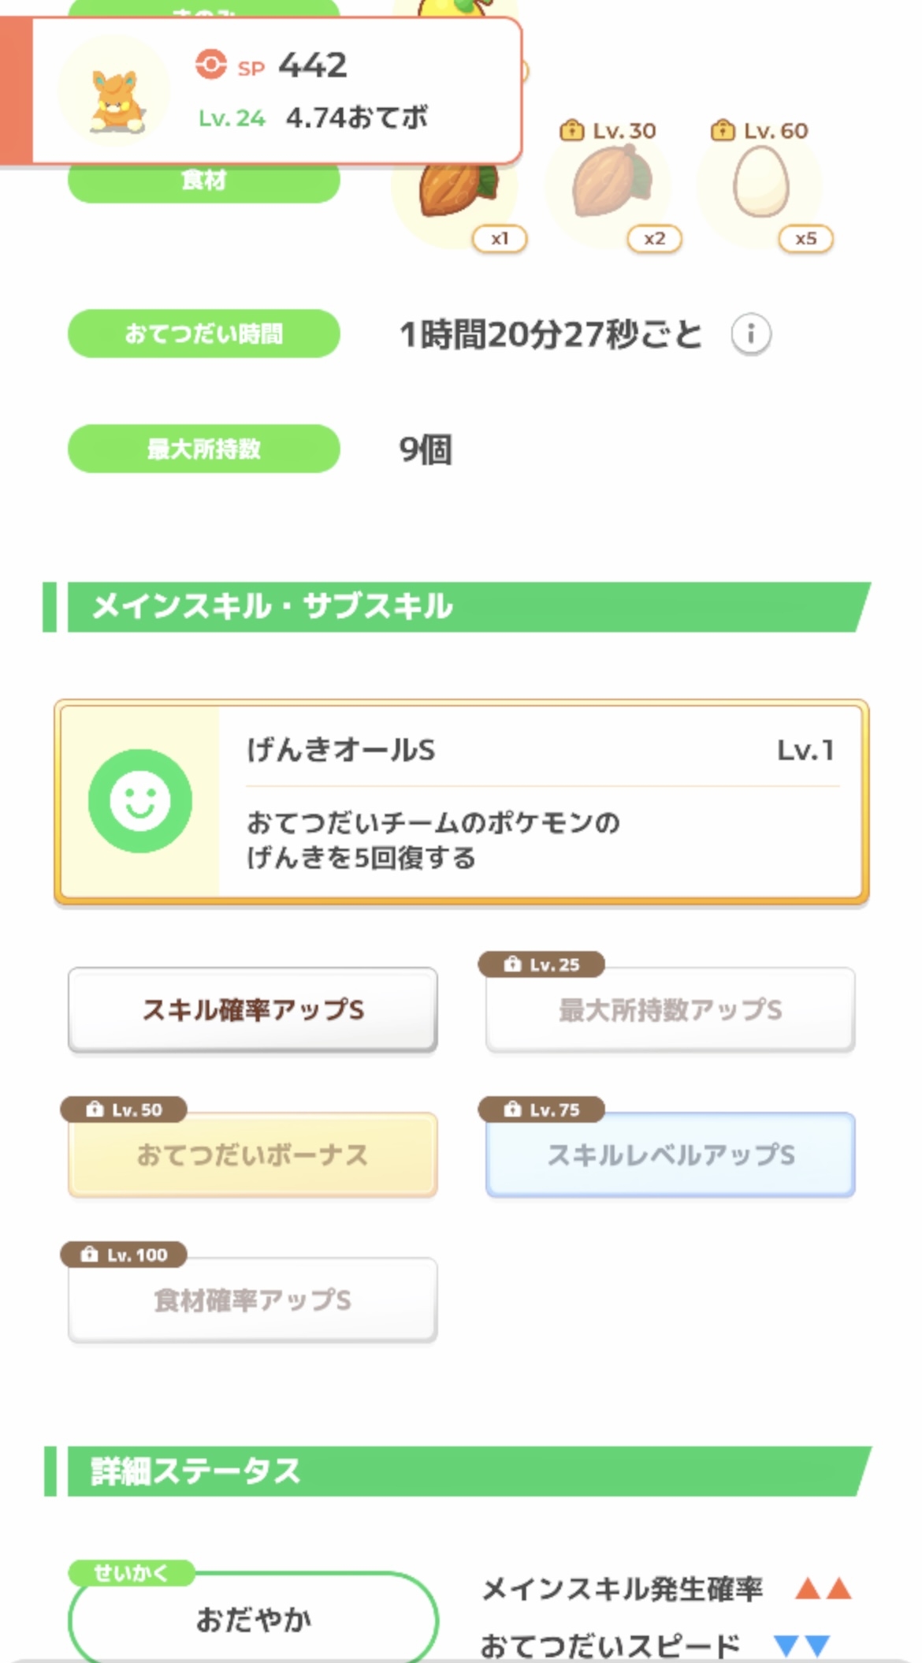Open the locked 食材確率アップS sub skill
Screen dimensions: 922x1663
[253, 1300]
